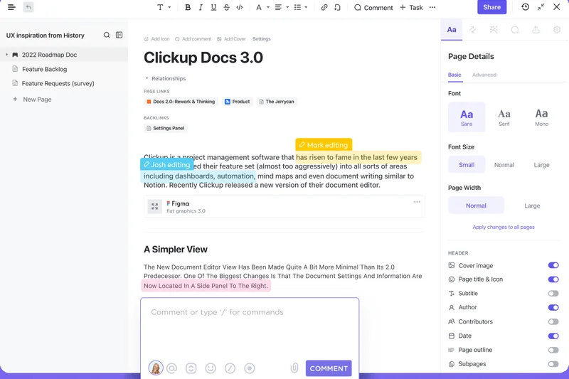Viewport: 569px width, 379px height.
Task: Apply bold formatting
Action: 188,7
